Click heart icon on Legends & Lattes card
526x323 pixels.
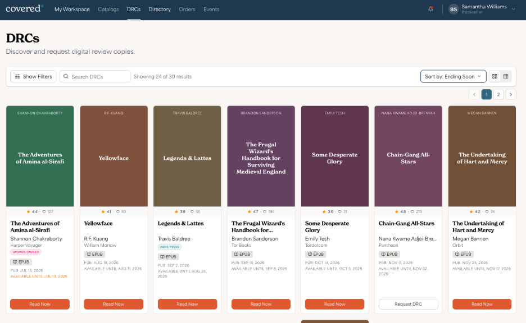click(192, 211)
